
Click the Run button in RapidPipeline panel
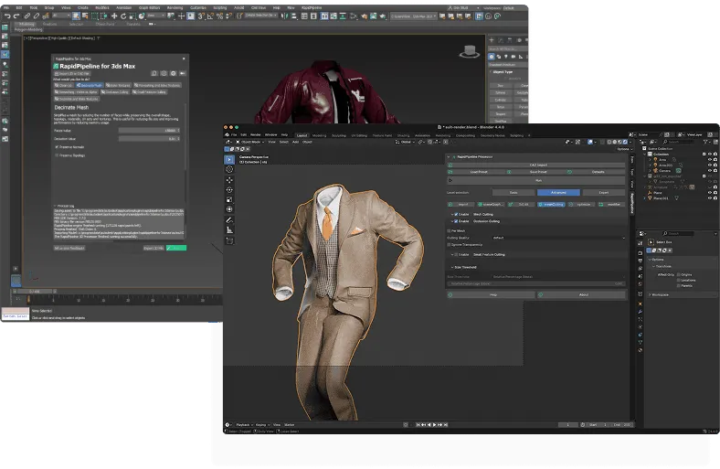click(x=538, y=180)
